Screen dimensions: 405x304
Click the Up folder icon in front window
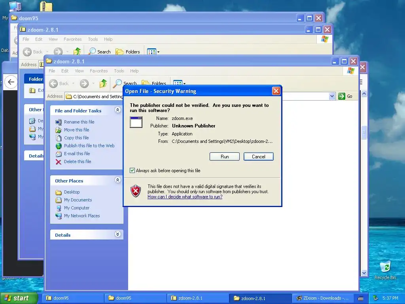[103, 83]
